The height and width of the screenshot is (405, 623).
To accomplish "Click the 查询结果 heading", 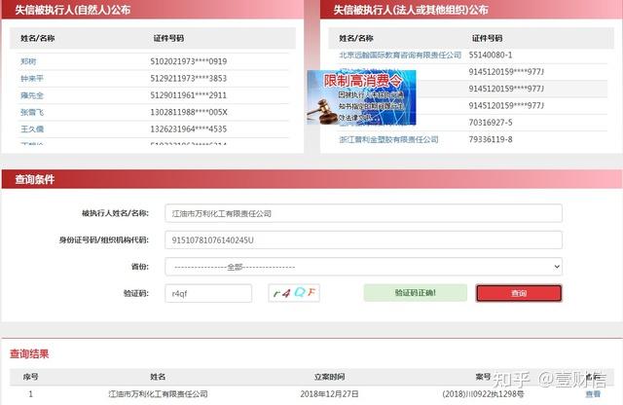I will click(29, 353).
